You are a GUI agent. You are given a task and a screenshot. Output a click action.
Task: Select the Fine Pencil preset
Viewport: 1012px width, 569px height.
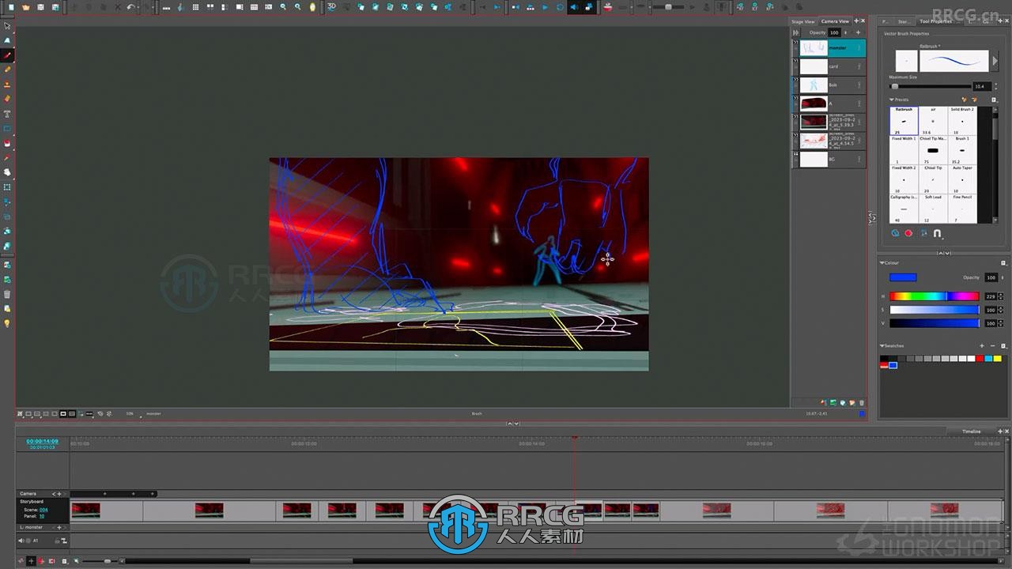click(962, 209)
